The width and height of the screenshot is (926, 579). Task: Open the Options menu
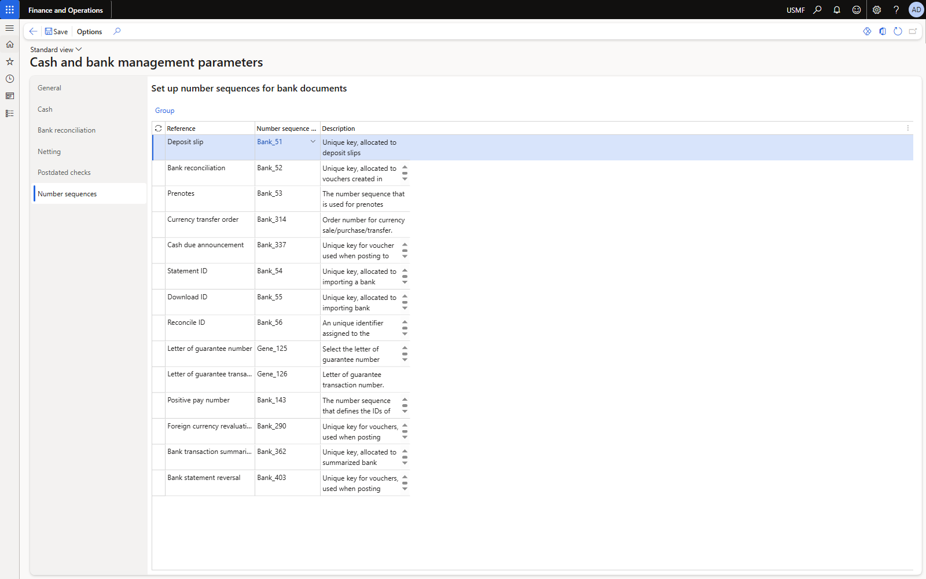pyautogui.click(x=89, y=32)
